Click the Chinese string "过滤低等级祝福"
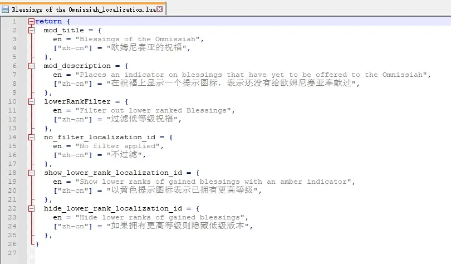Viewport: 451px width, 264px height. (142, 119)
